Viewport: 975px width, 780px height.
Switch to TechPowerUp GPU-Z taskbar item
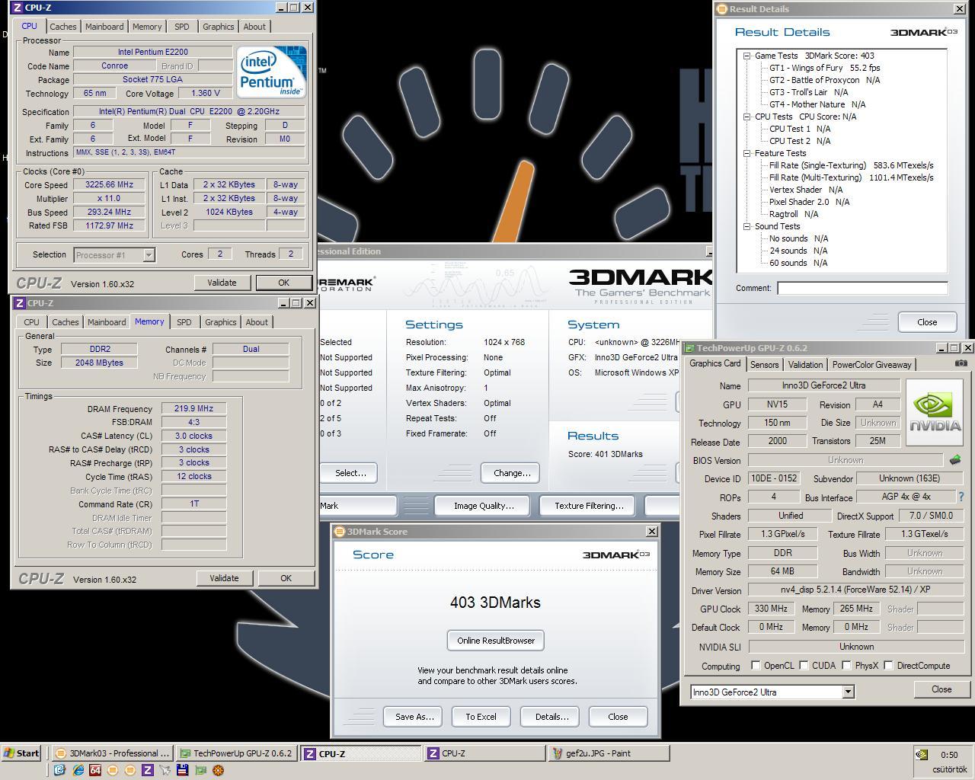pyautogui.click(x=236, y=753)
